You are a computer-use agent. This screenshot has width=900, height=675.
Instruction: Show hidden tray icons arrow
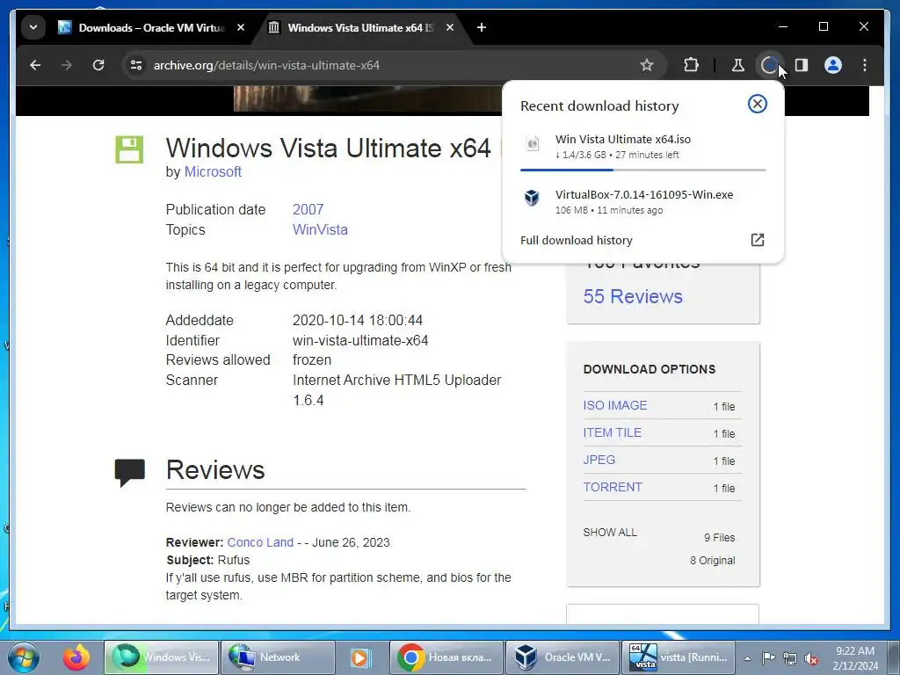(x=747, y=658)
